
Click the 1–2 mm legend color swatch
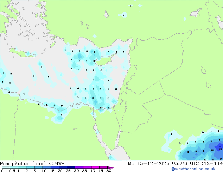click(22, 167)
